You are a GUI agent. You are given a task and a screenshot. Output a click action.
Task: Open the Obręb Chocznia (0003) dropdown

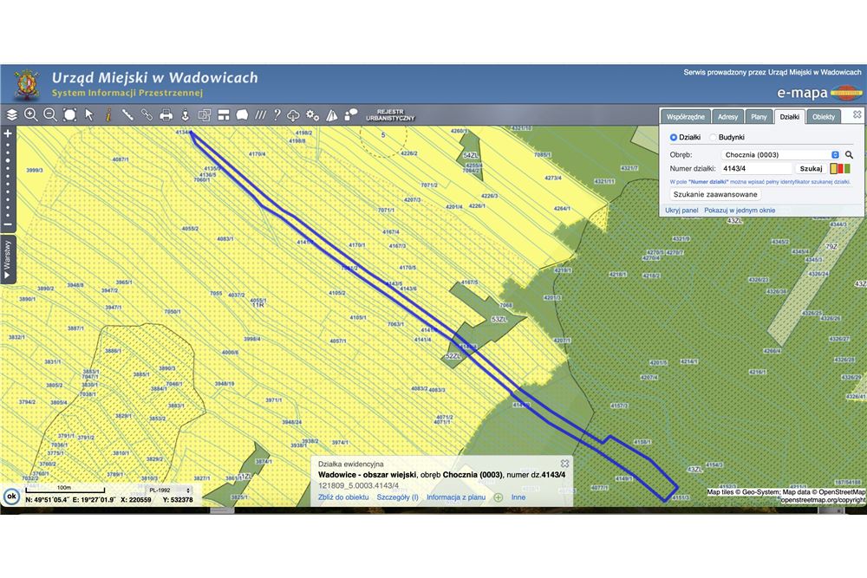pyautogui.click(x=780, y=154)
